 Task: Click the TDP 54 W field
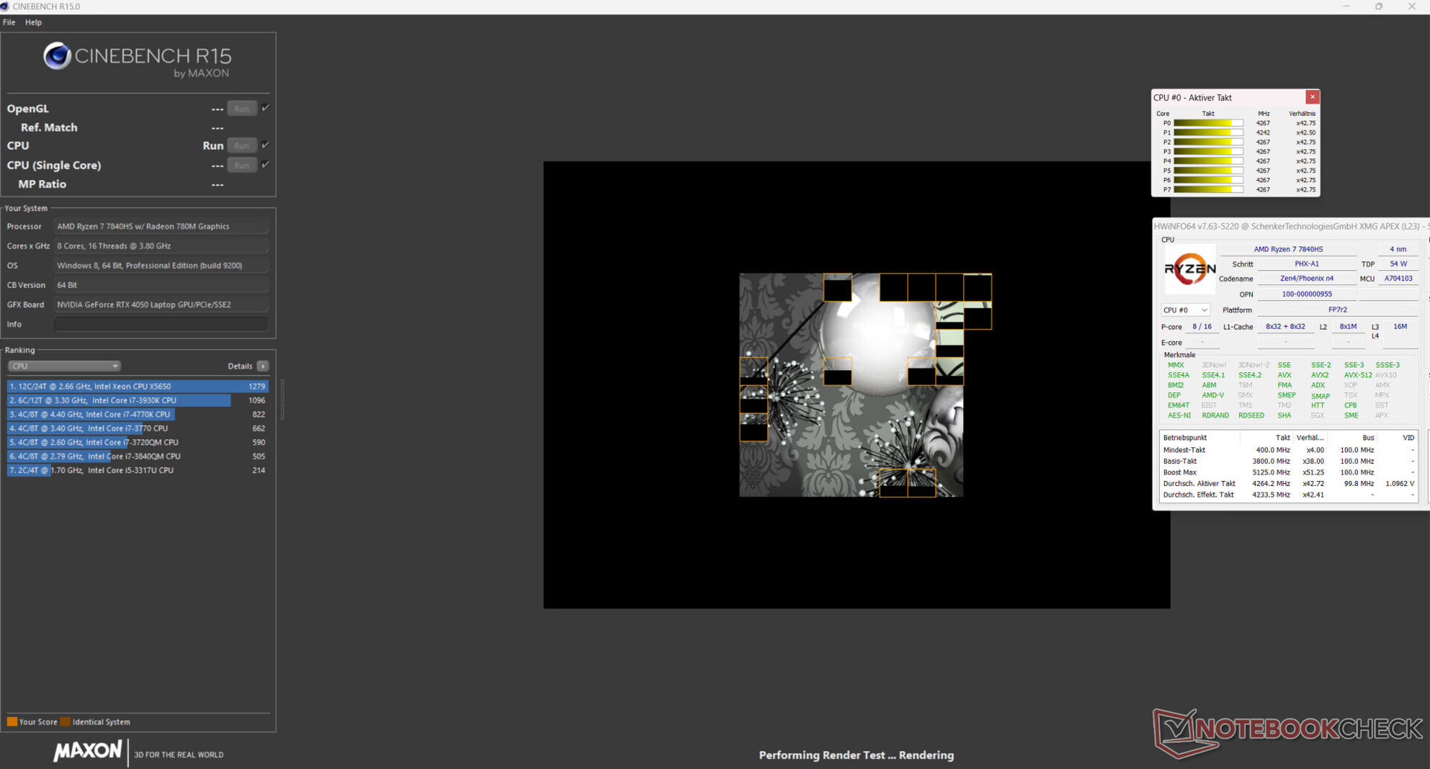(1398, 264)
